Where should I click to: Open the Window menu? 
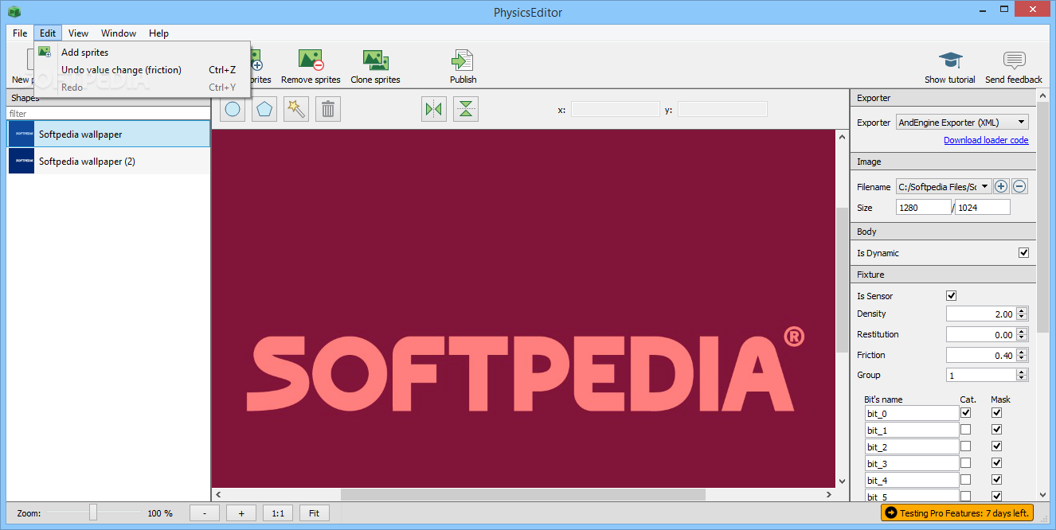click(119, 33)
